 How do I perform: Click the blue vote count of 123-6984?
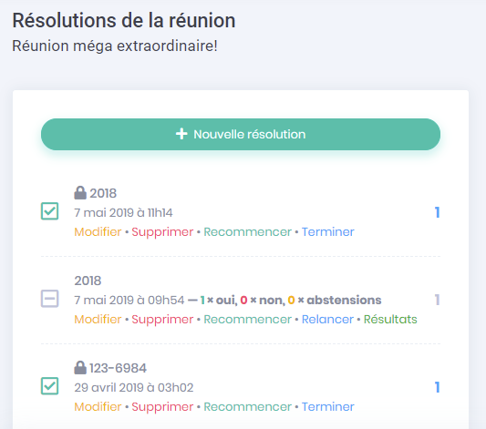click(437, 387)
